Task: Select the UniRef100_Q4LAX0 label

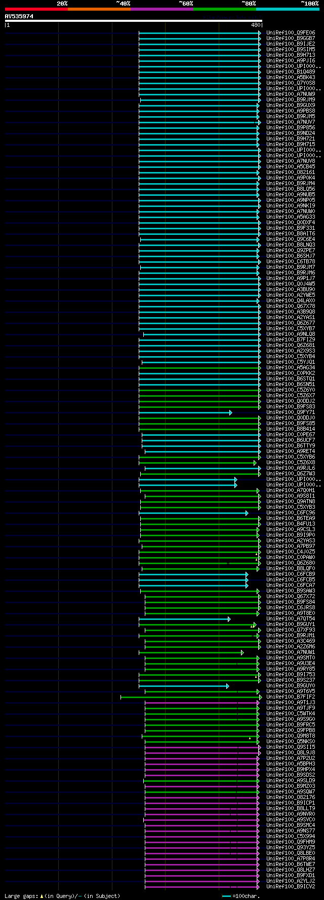Action: coord(291,301)
